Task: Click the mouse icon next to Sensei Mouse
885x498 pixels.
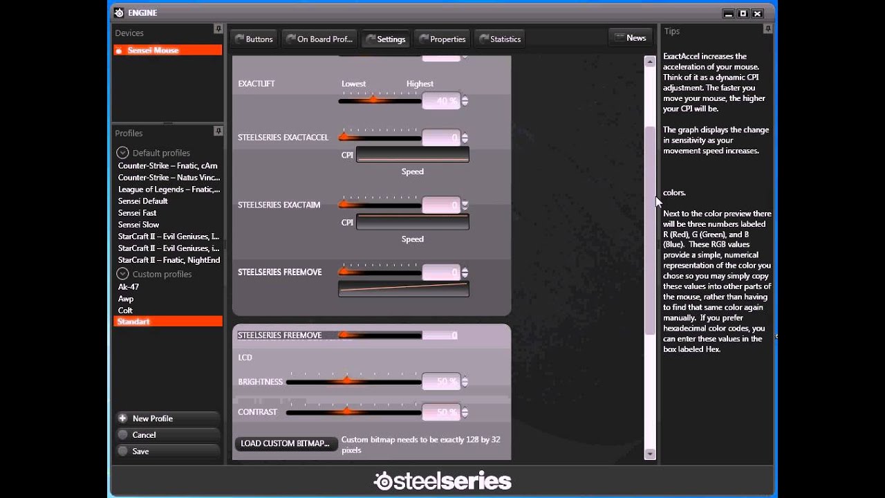Action: click(120, 50)
